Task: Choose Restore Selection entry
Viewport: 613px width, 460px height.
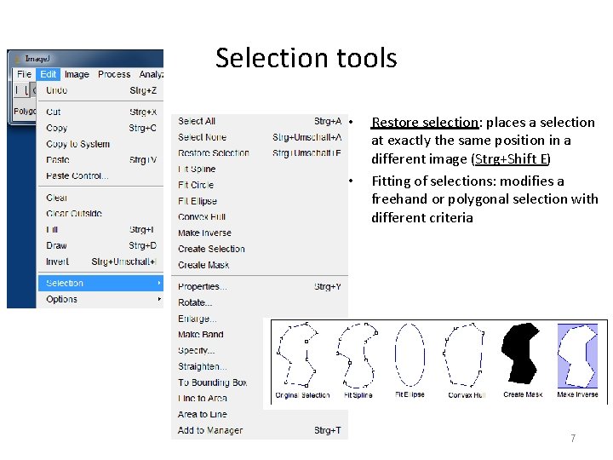Action: point(260,153)
